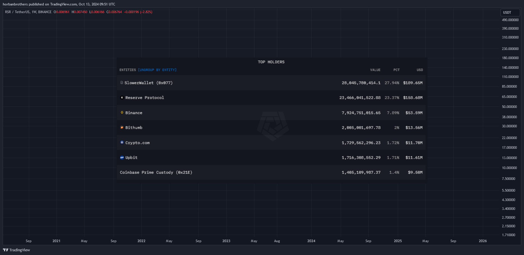Screen dimensions: 524x255
Task: Click the $11.61M USD cell
Action: tap(414, 158)
